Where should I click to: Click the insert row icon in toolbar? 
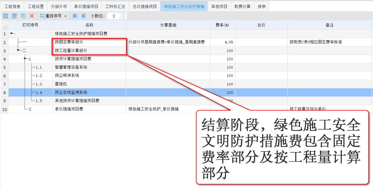click(5, 16)
